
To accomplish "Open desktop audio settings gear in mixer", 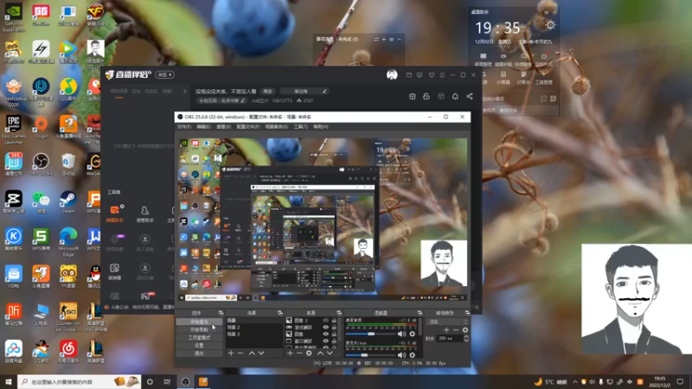I will [413, 334].
